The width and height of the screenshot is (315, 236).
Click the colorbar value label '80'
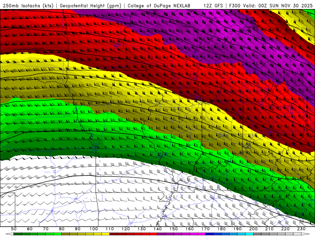point(61,229)
